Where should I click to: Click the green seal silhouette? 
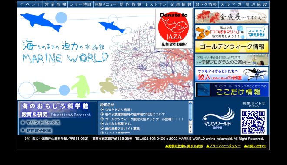[x=44, y=87]
